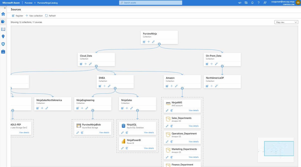The image size is (301, 167).
Task: Edit the NinjaSQL source with pencil icon
Action: [122, 133]
